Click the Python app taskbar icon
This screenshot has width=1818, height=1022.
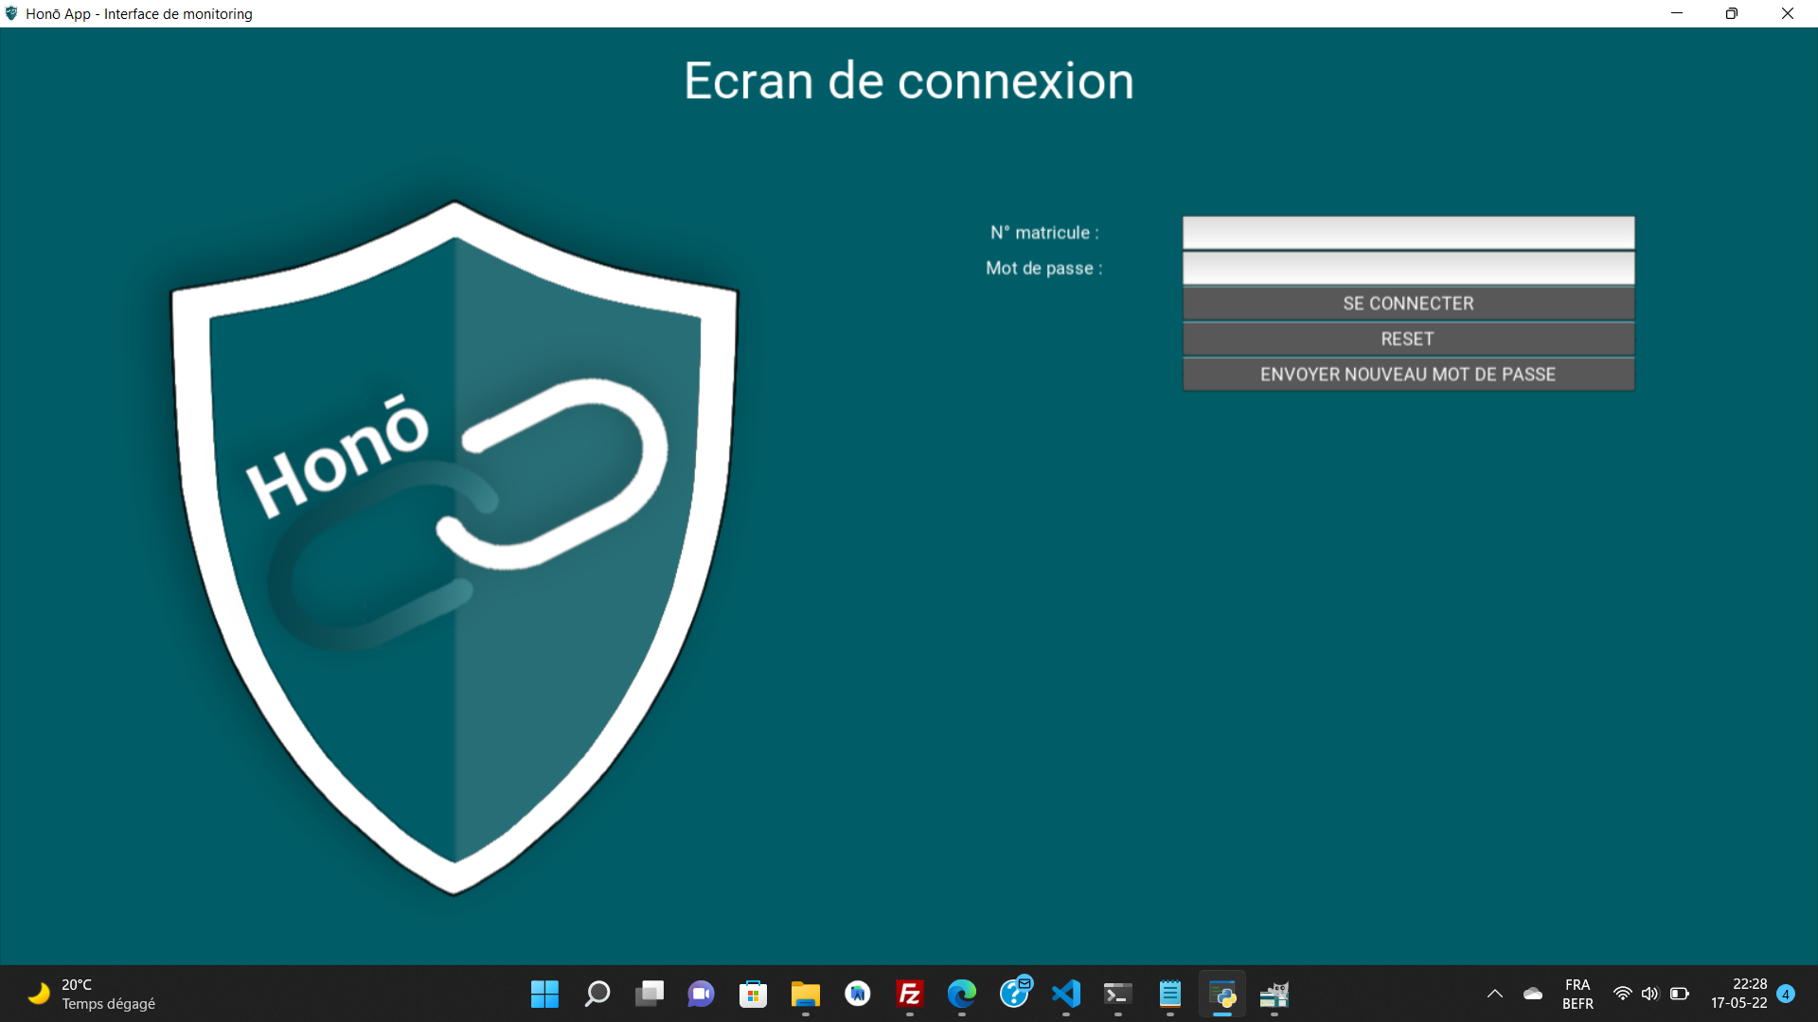(x=1222, y=994)
